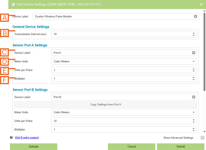Image resolution: width=206 pixels, height=150 pixels.
Task: Adjust the Transmission Interval stepper arrows
Action: pos(194,34)
